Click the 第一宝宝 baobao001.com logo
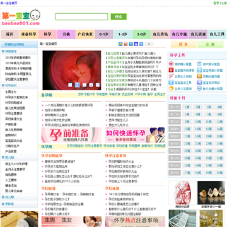This screenshot has width=227, height=227. coord(21,18)
